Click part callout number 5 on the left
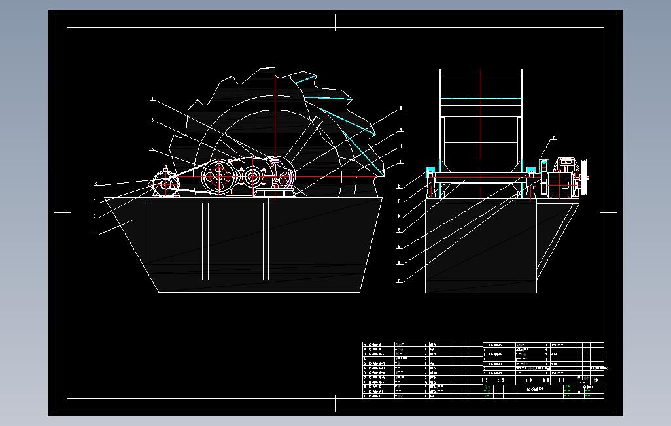This screenshot has width=671, height=426. pos(152,149)
